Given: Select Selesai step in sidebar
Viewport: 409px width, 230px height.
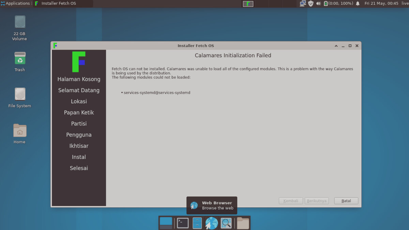Looking at the screenshot, I should pyautogui.click(x=79, y=168).
